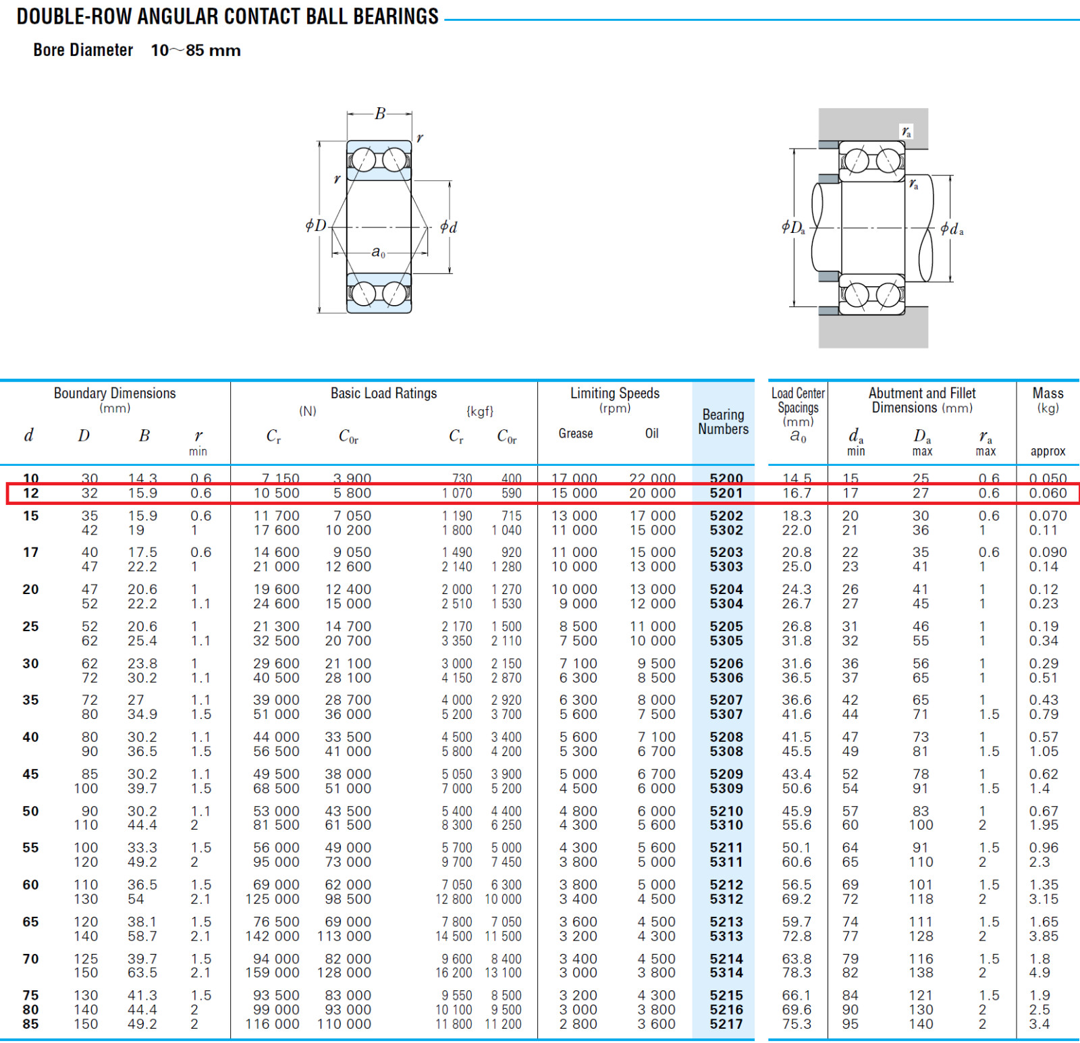Click the "Abutment and Fillet Dimensions" header
This screenshot has width=1080, height=1043.
[922, 400]
